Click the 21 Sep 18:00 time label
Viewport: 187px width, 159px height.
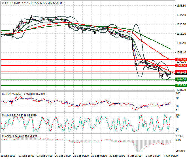(26, 156)
